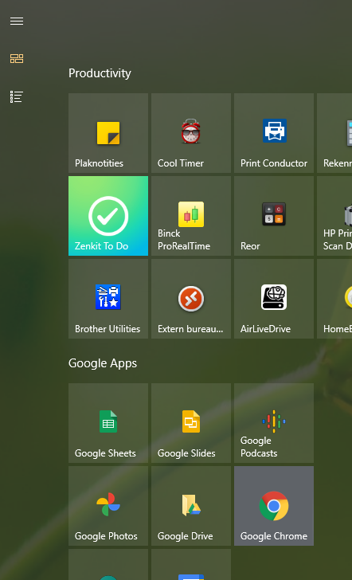Open Binck ProRealTime tile
Viewport: 352px width, 580px height.
coord(191,216)
